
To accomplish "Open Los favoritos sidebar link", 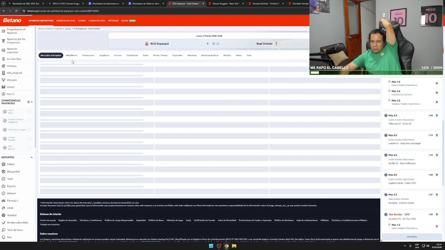I will pos(14,59).
